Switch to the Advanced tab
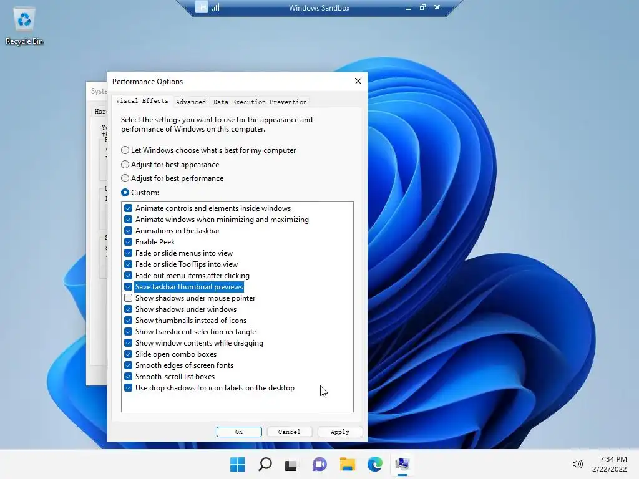 191,102
